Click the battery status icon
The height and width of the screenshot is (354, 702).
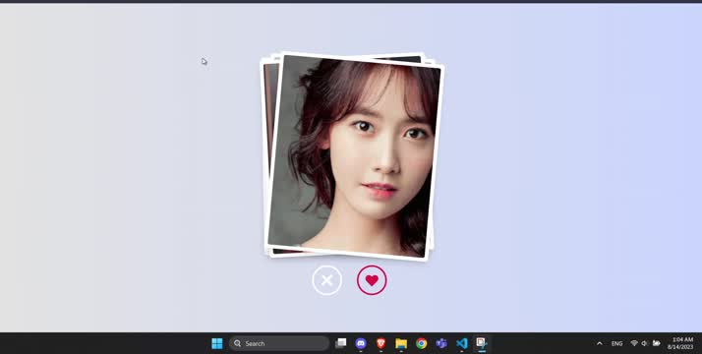pyautogui.click(x=657, y=343)
